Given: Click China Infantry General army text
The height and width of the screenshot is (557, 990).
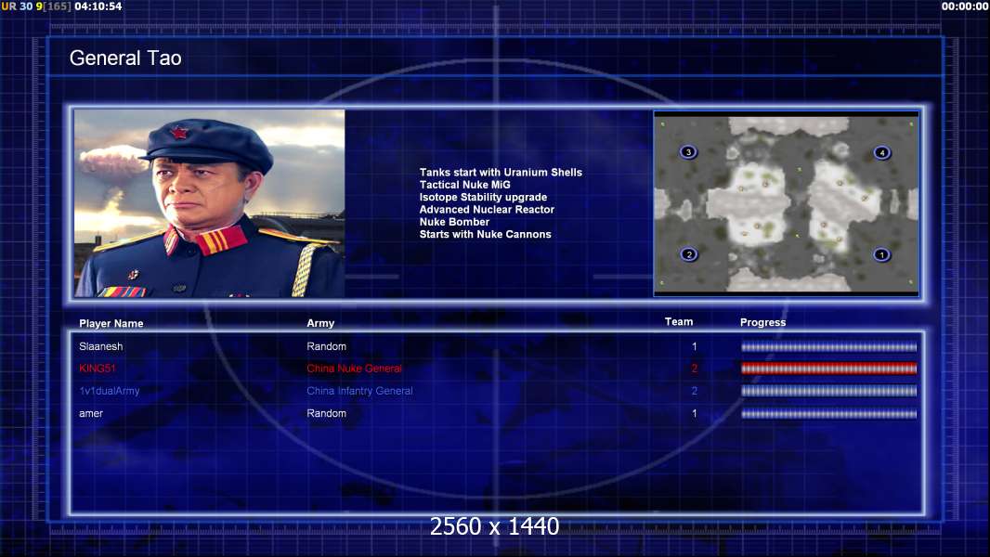Looking at the screenshot, I should (x=360, y=391).
